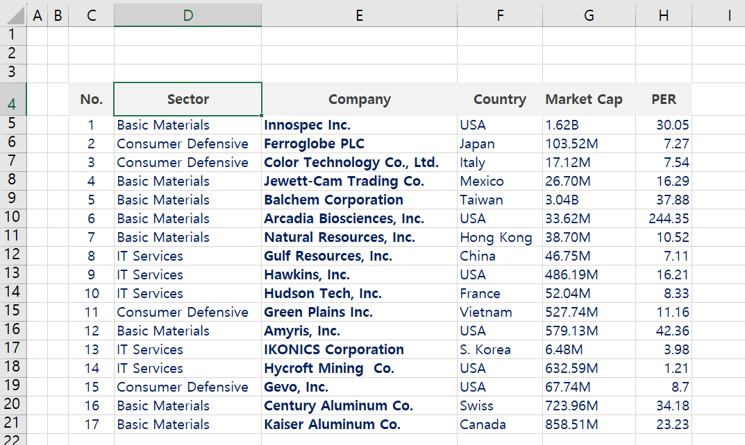Click the 'No.' table header cell
Image resolution: width=745 pixels, height=445 pixels.
click(91, 99)
